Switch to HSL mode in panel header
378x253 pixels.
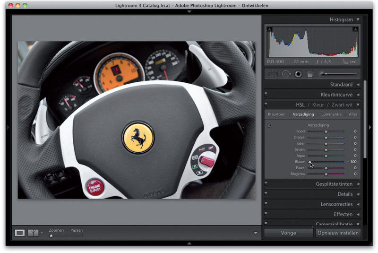click(x=300, y=105)
